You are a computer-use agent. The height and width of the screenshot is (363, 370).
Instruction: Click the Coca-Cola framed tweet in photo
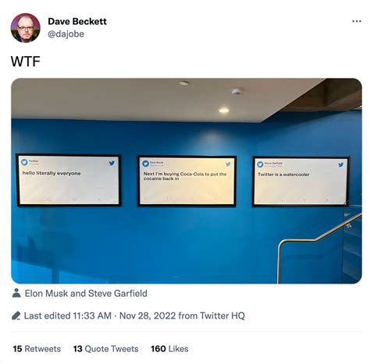tap(187, 181)
